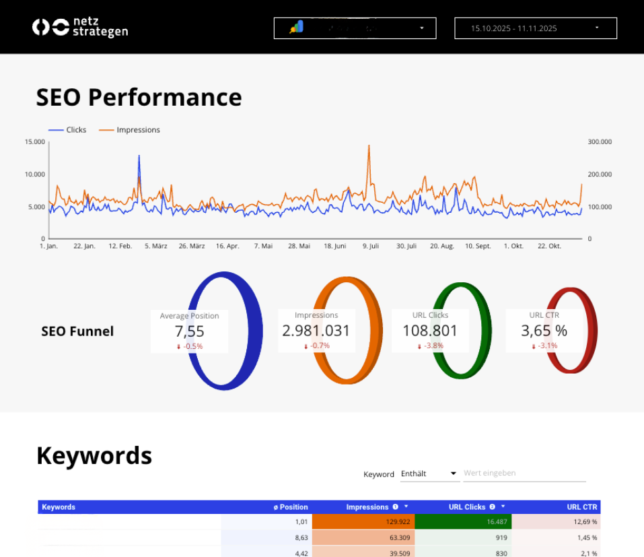Click the Wert eingeben keyword input field

click(x=524, y=473)
